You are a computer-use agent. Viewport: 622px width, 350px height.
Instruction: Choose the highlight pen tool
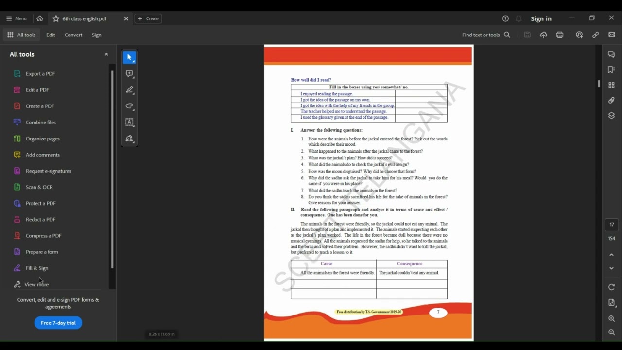[x=129, y=90]
